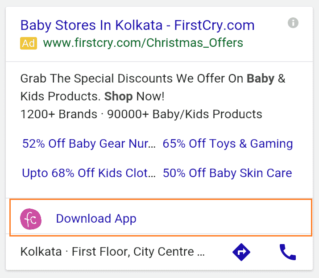The image size is (319, 278).
Task: Click the Kids Products text in description
Action: [x=60, y=96]
